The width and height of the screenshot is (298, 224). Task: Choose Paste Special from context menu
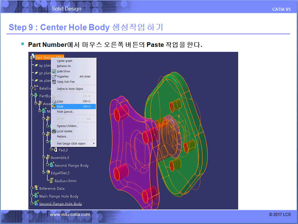click(65, 112)
